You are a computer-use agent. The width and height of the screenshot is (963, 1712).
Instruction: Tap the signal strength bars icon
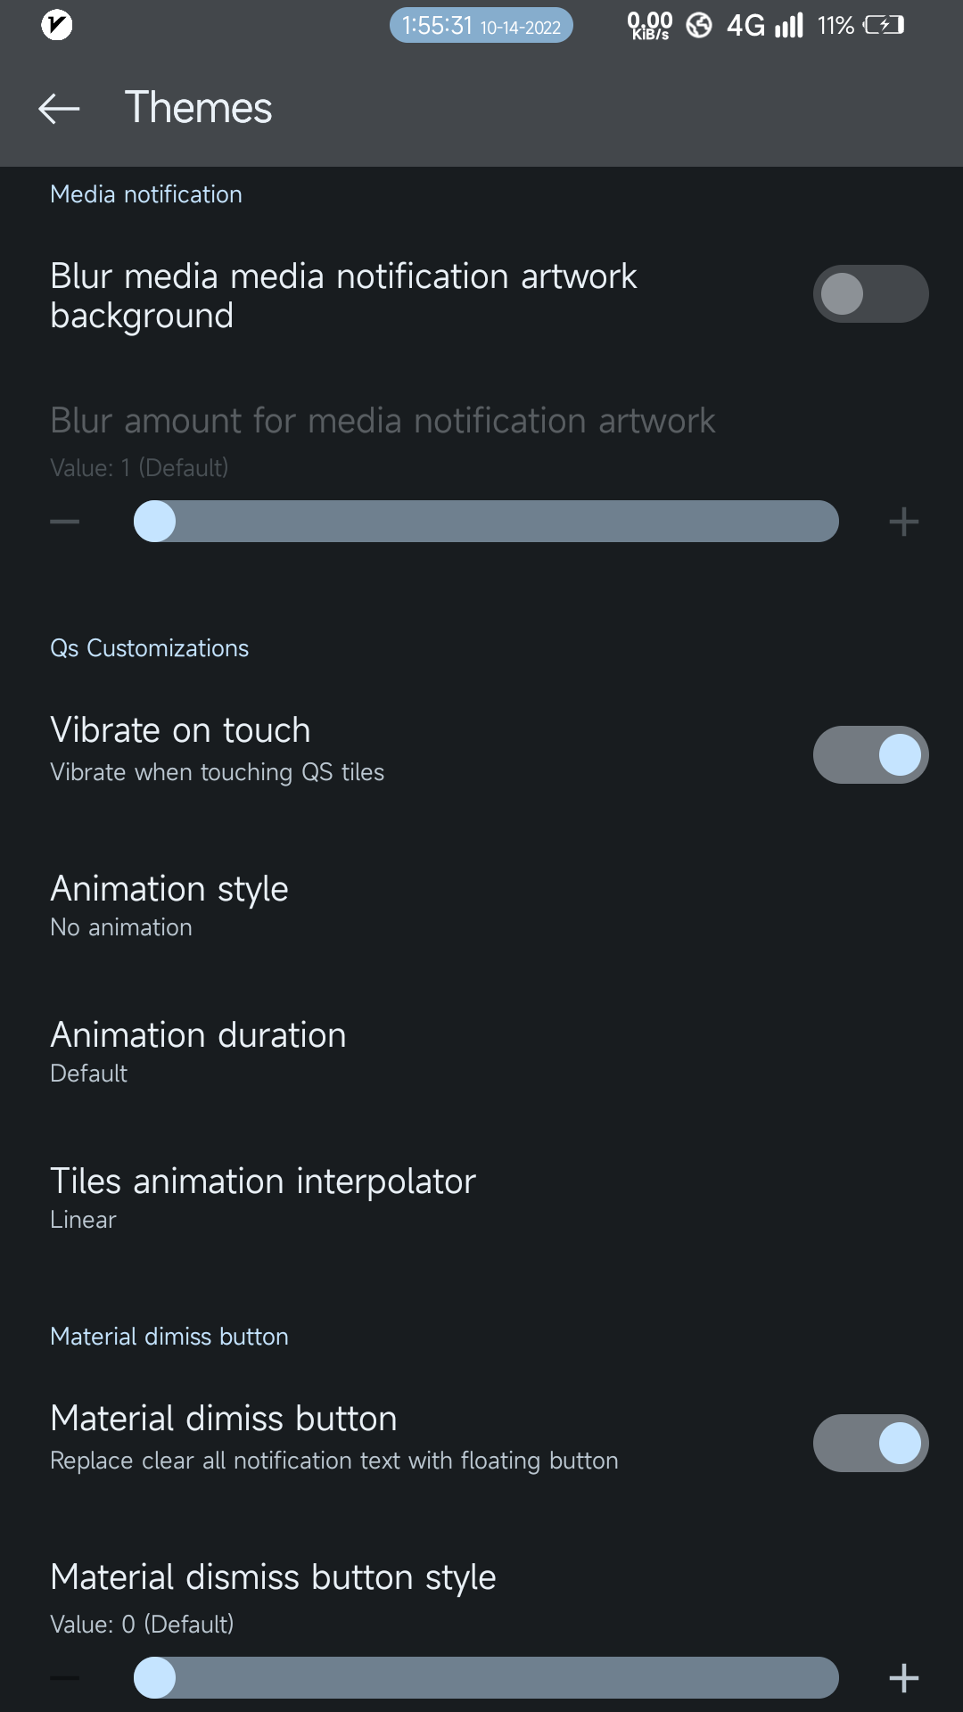click(789, 25)
